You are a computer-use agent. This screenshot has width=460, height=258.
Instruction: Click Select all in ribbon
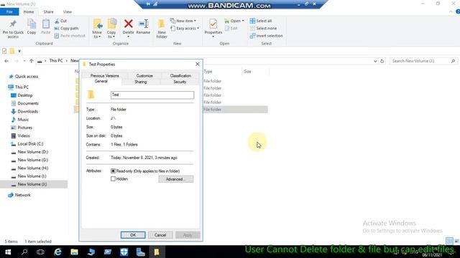click(261, 21)
